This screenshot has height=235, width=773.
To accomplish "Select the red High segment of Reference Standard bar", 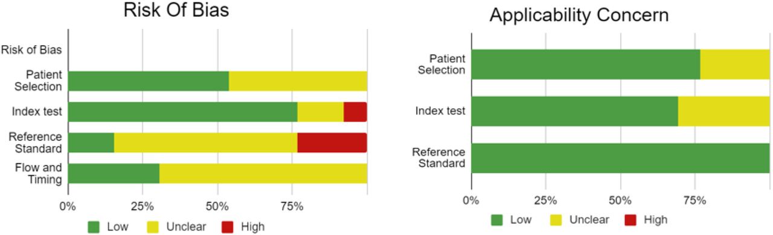I will (x=332, y=143).
